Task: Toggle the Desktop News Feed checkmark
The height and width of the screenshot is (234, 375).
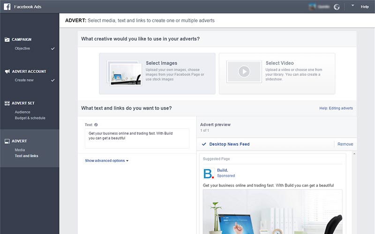Action: [204, 144]
